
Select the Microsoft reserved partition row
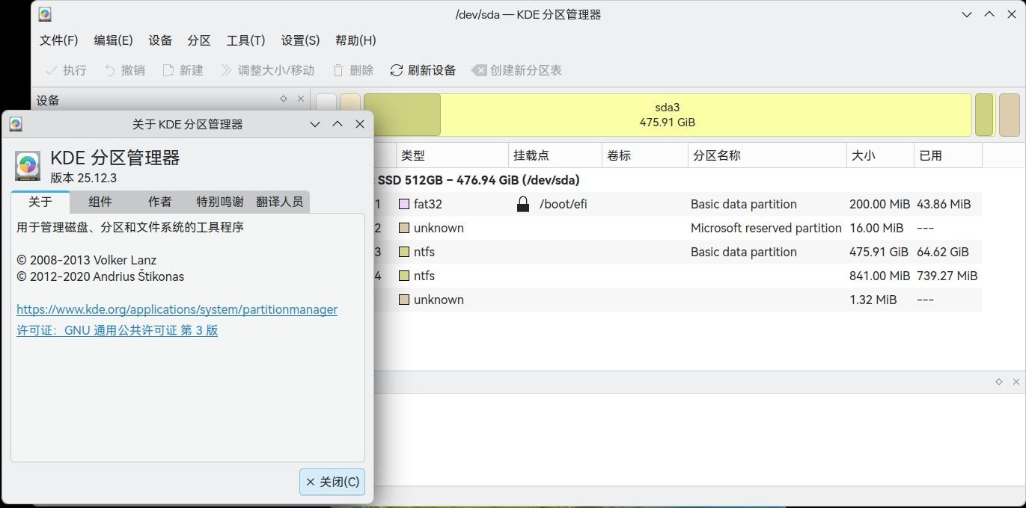677,228
